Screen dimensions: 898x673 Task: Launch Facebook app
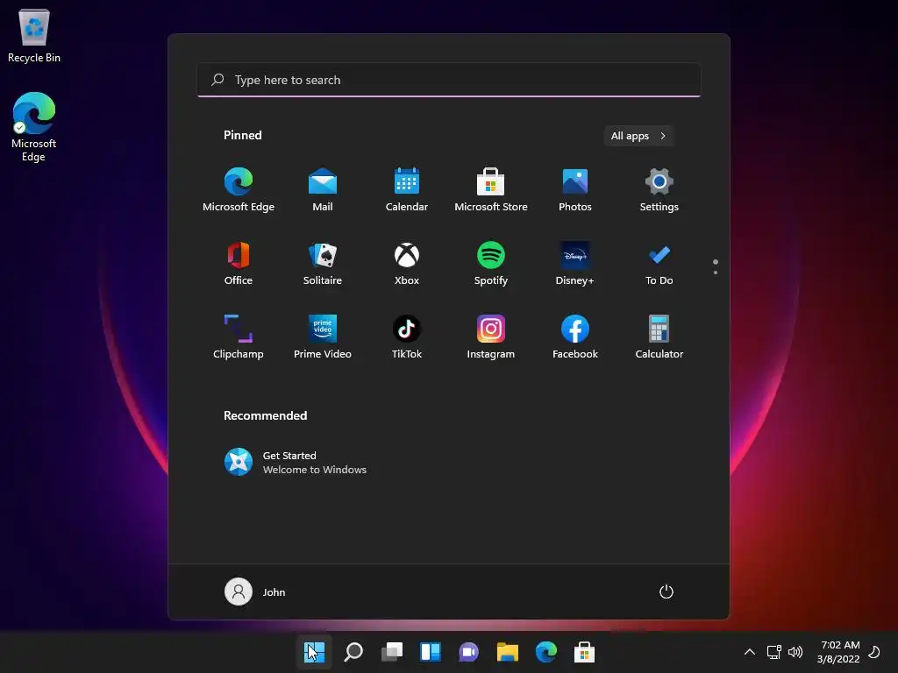tap(575, 336)
